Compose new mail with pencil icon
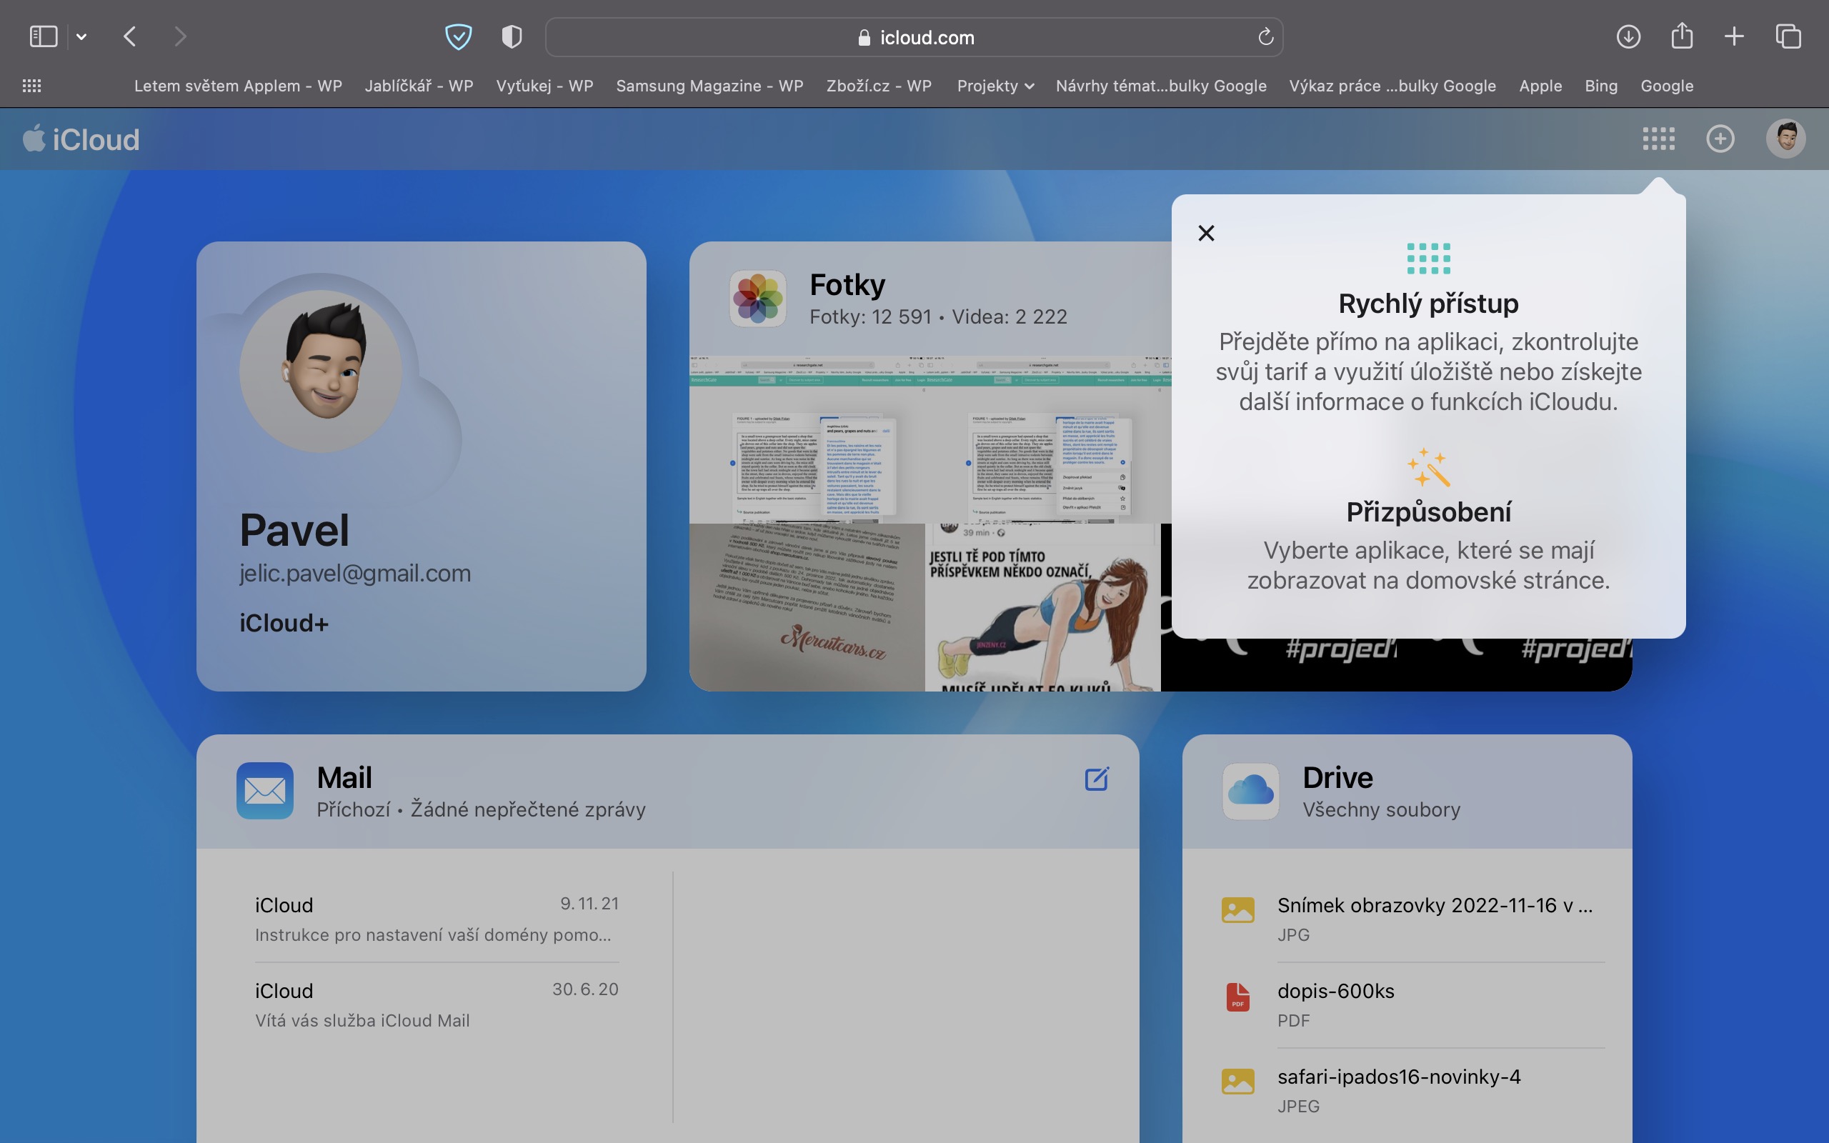 (x=1097, y=779)
